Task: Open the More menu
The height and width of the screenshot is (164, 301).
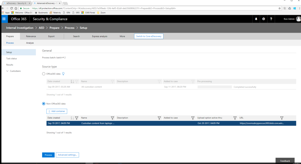Action: pyautogui.click(x=122, y=36)
